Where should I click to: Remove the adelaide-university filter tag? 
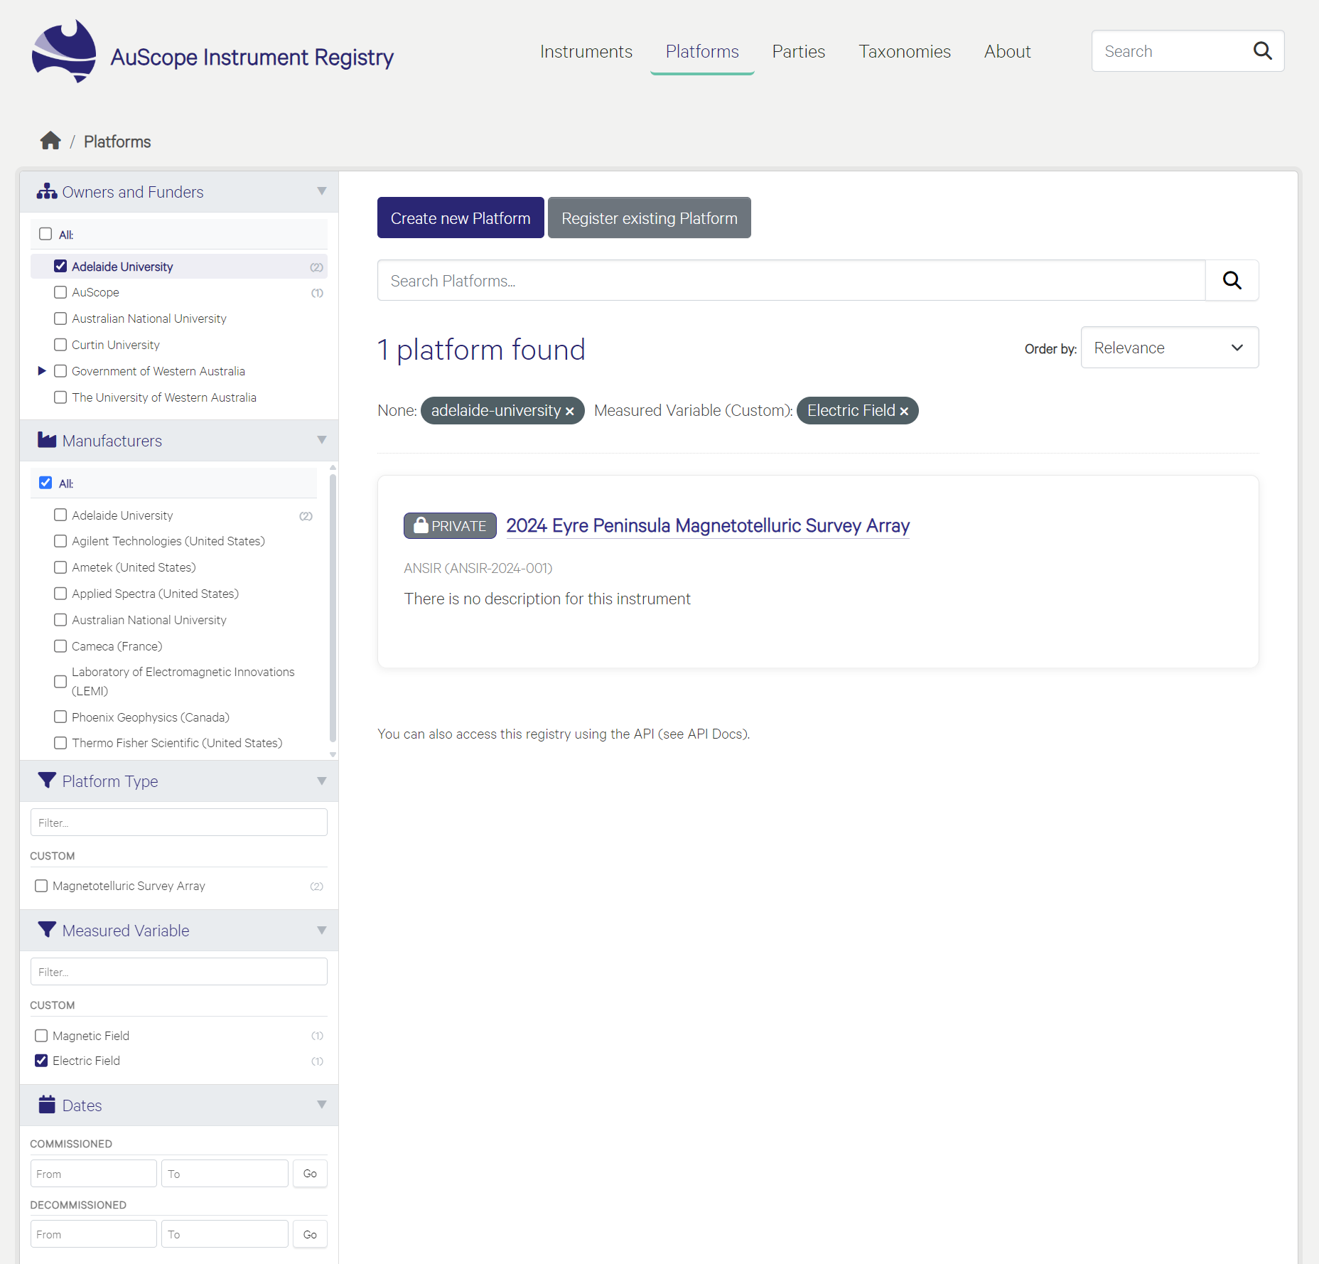(x=569, y=411)
